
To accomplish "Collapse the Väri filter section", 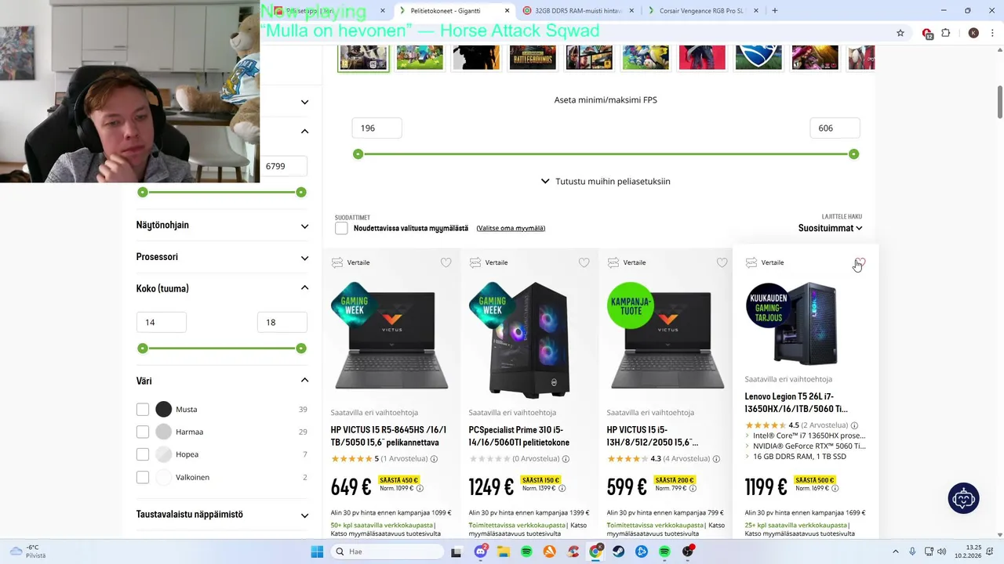I will [x=222, y=381].
